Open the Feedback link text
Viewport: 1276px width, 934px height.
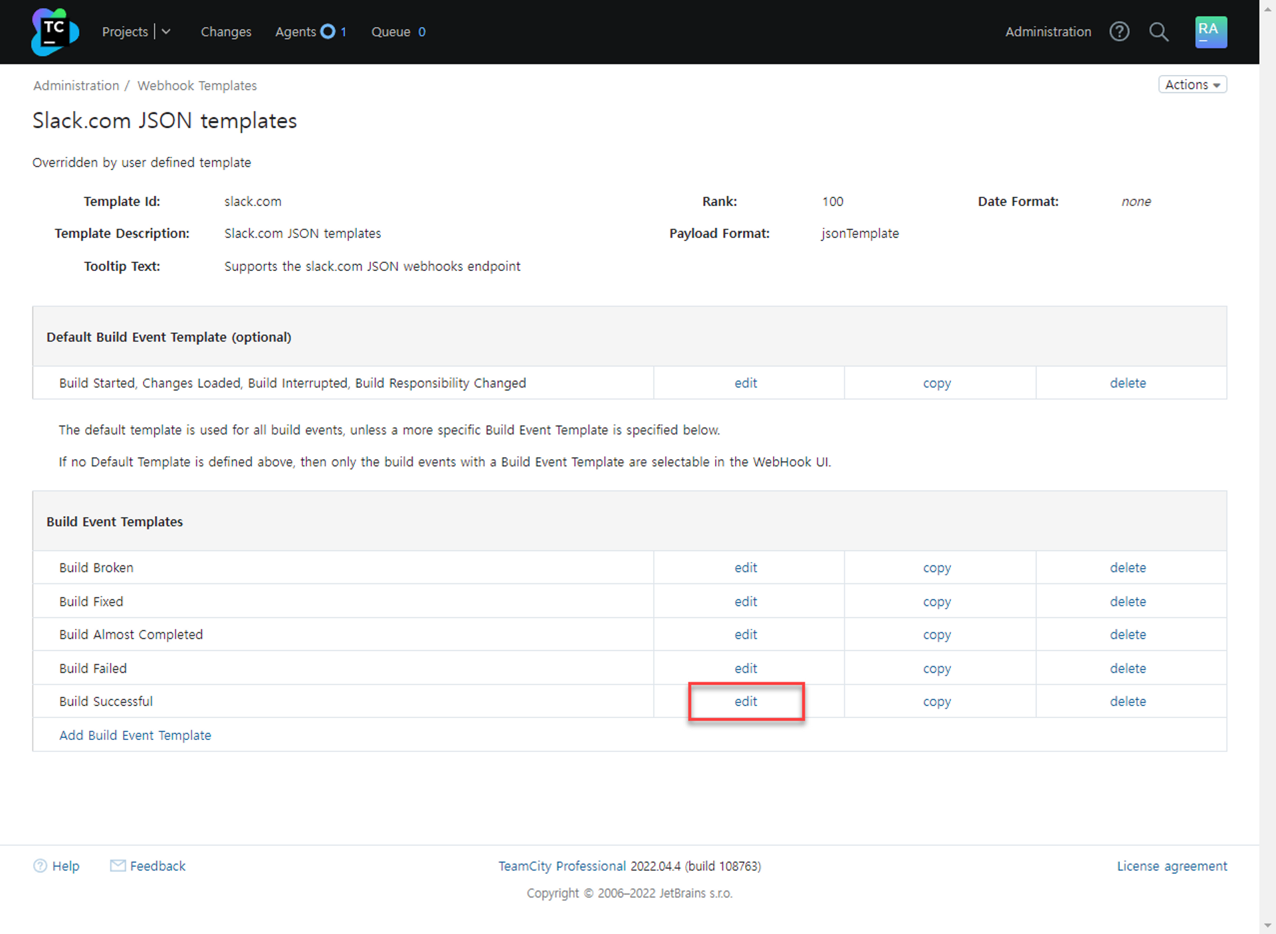click(x=158, y=866)
